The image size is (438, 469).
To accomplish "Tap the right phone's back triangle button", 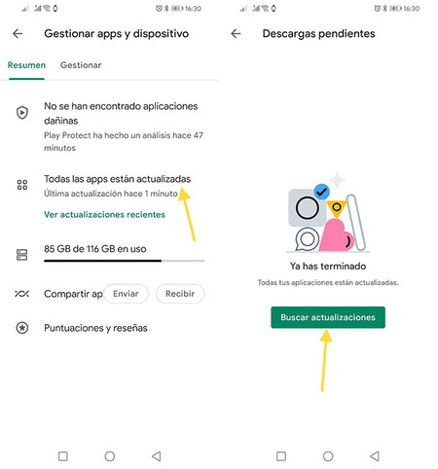I will [x=375, y=456].
